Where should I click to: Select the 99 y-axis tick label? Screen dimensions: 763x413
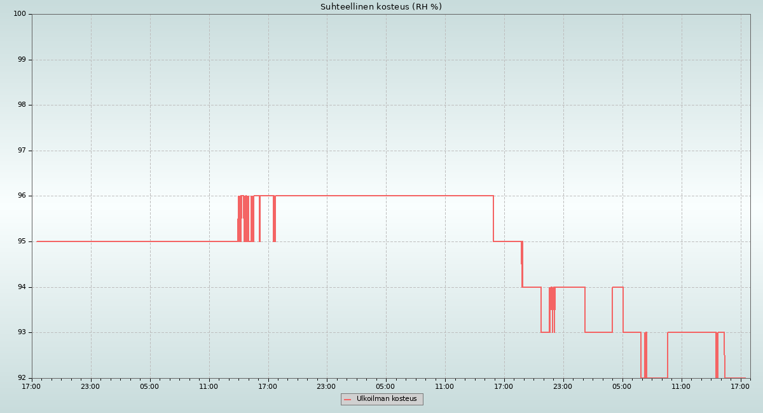coord(22,60)
